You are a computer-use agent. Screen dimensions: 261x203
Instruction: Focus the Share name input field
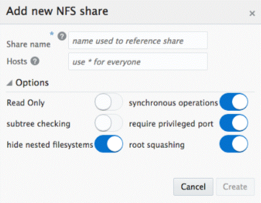click(x=138, y=41)
